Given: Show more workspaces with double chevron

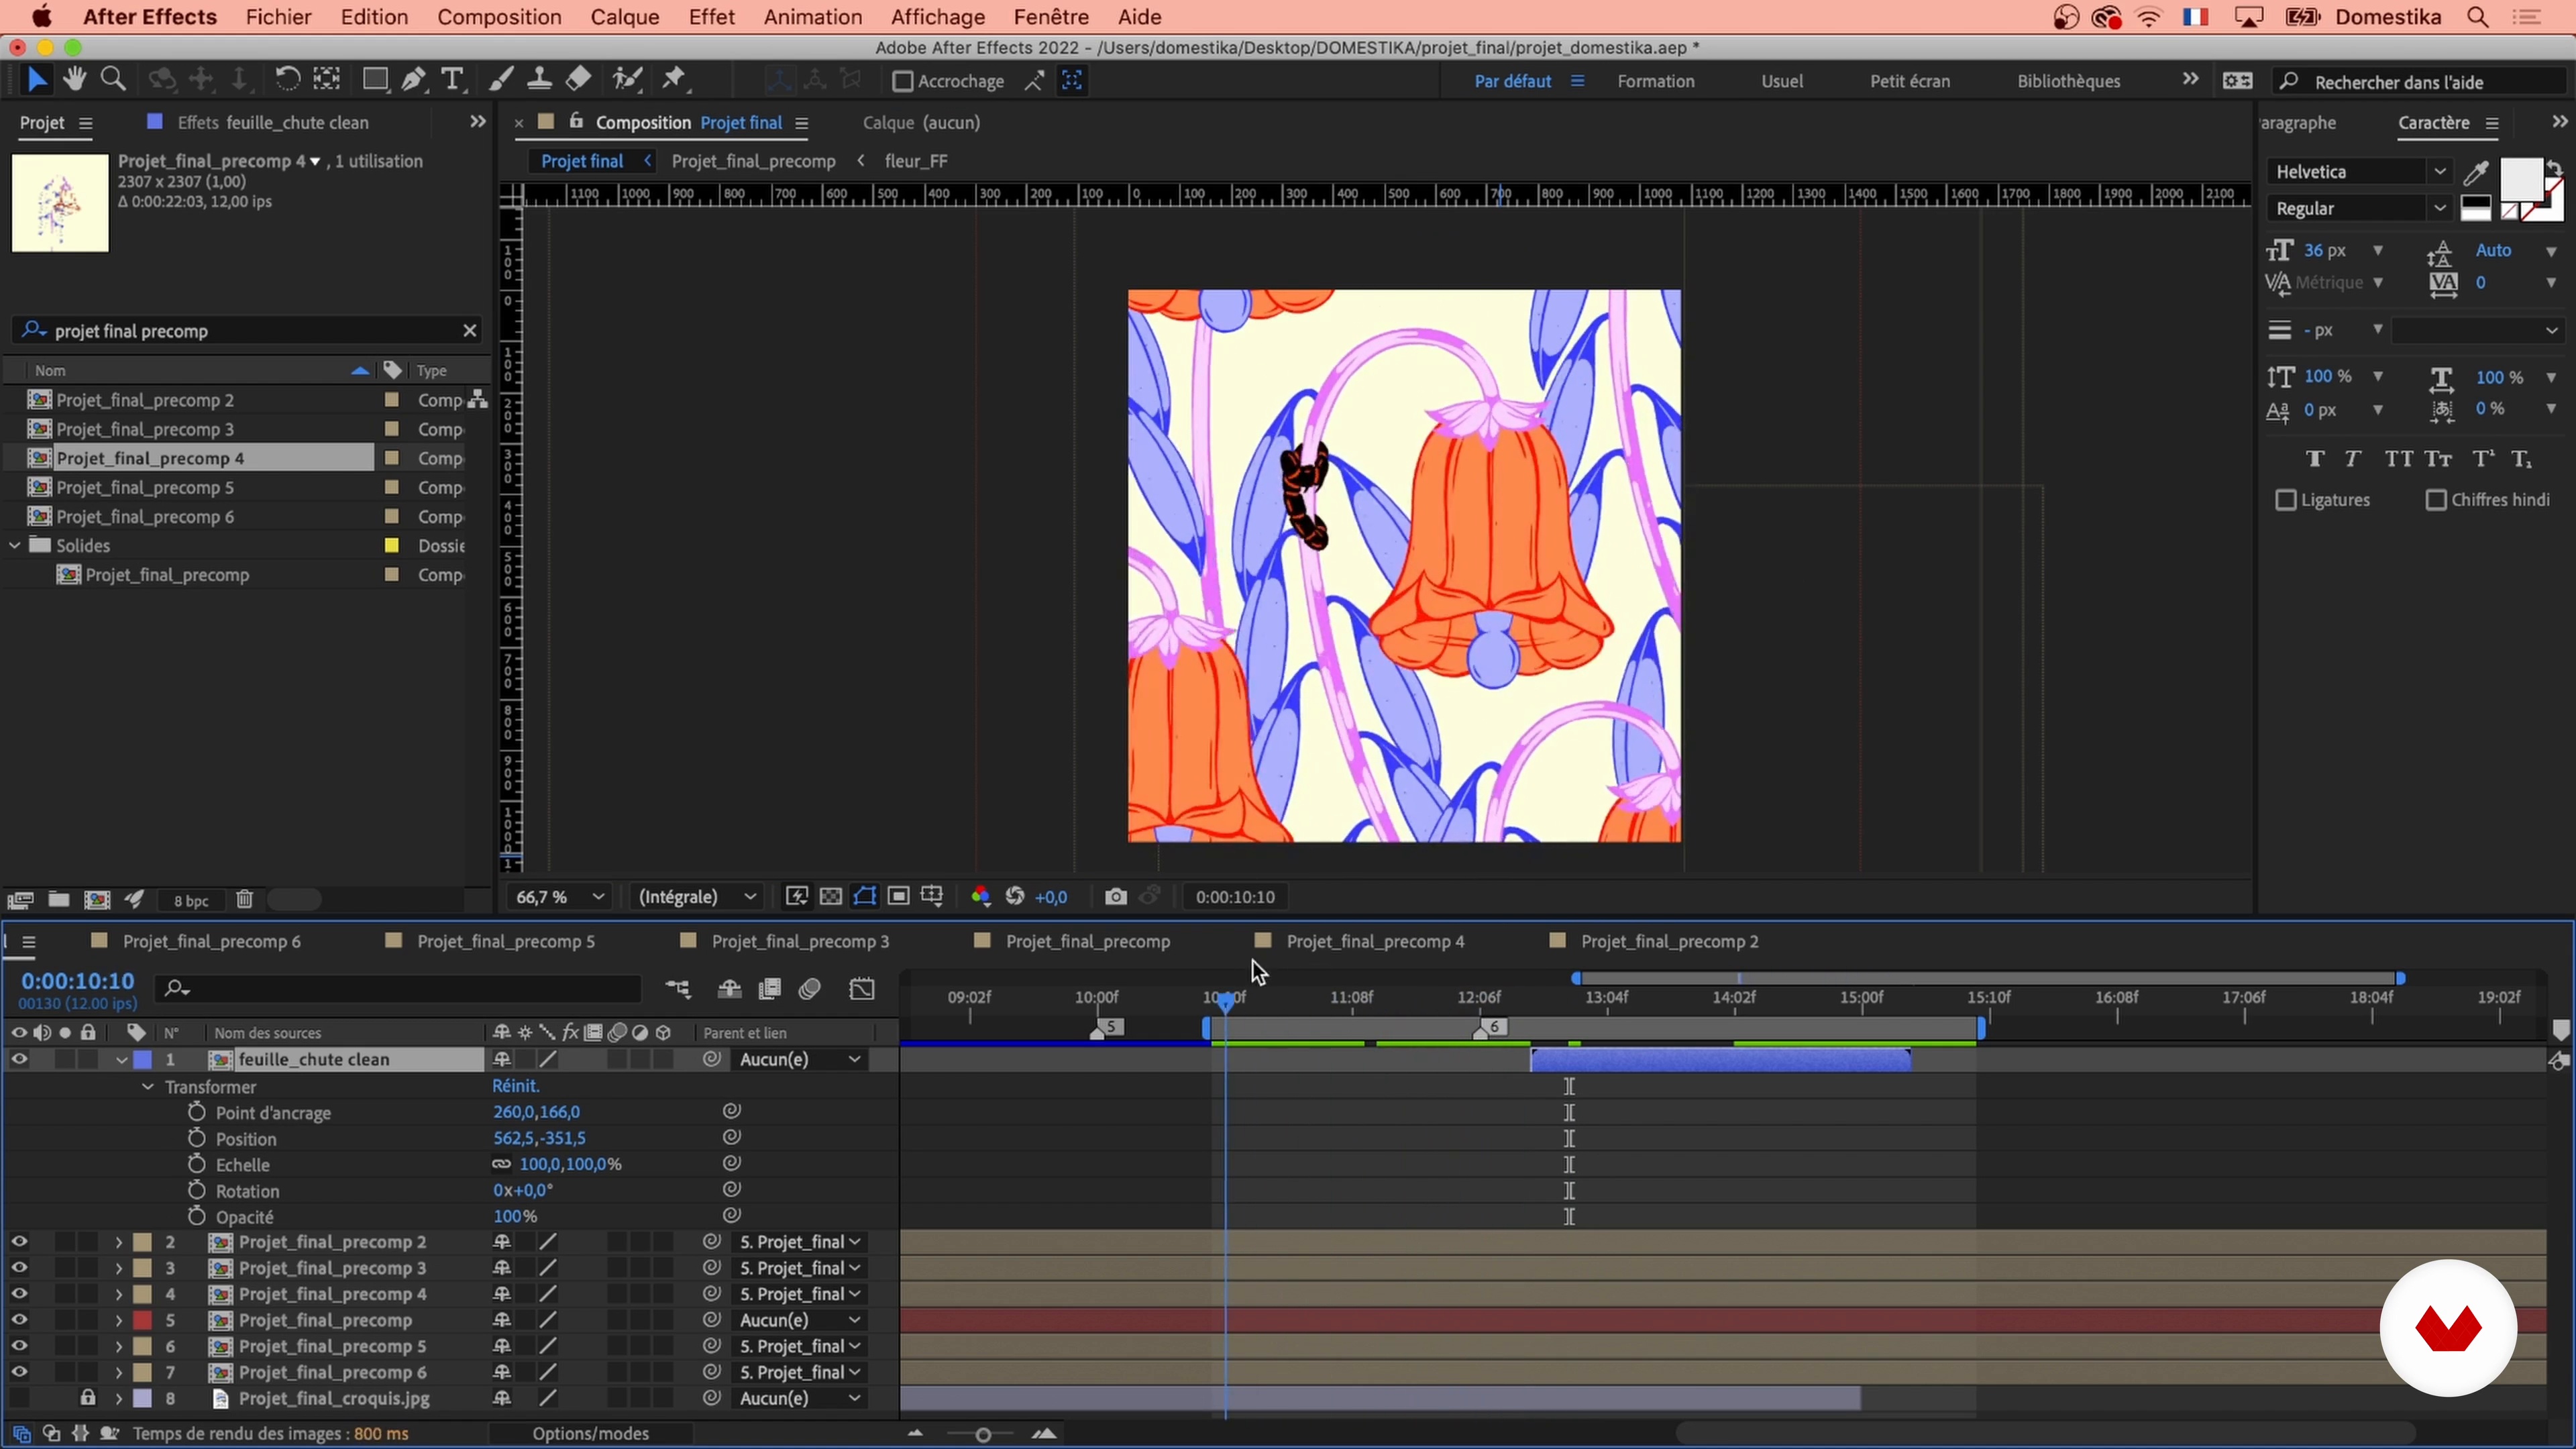Looking at the screenshot, I should coord(2190,79).
